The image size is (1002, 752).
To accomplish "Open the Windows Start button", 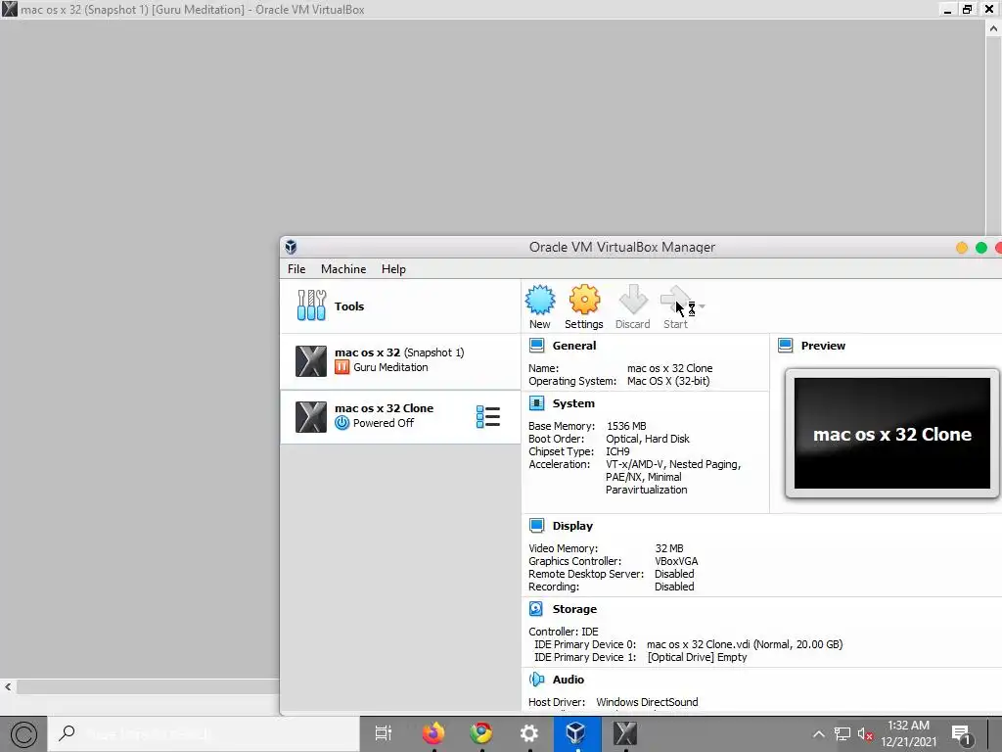I will pyautogui.click(x=23, y=734).
